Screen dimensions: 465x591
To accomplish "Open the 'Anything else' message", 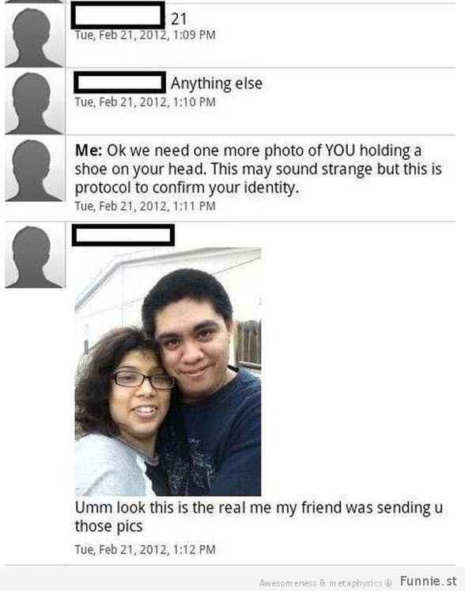I will pyautogui.click(x=217, y=83).
